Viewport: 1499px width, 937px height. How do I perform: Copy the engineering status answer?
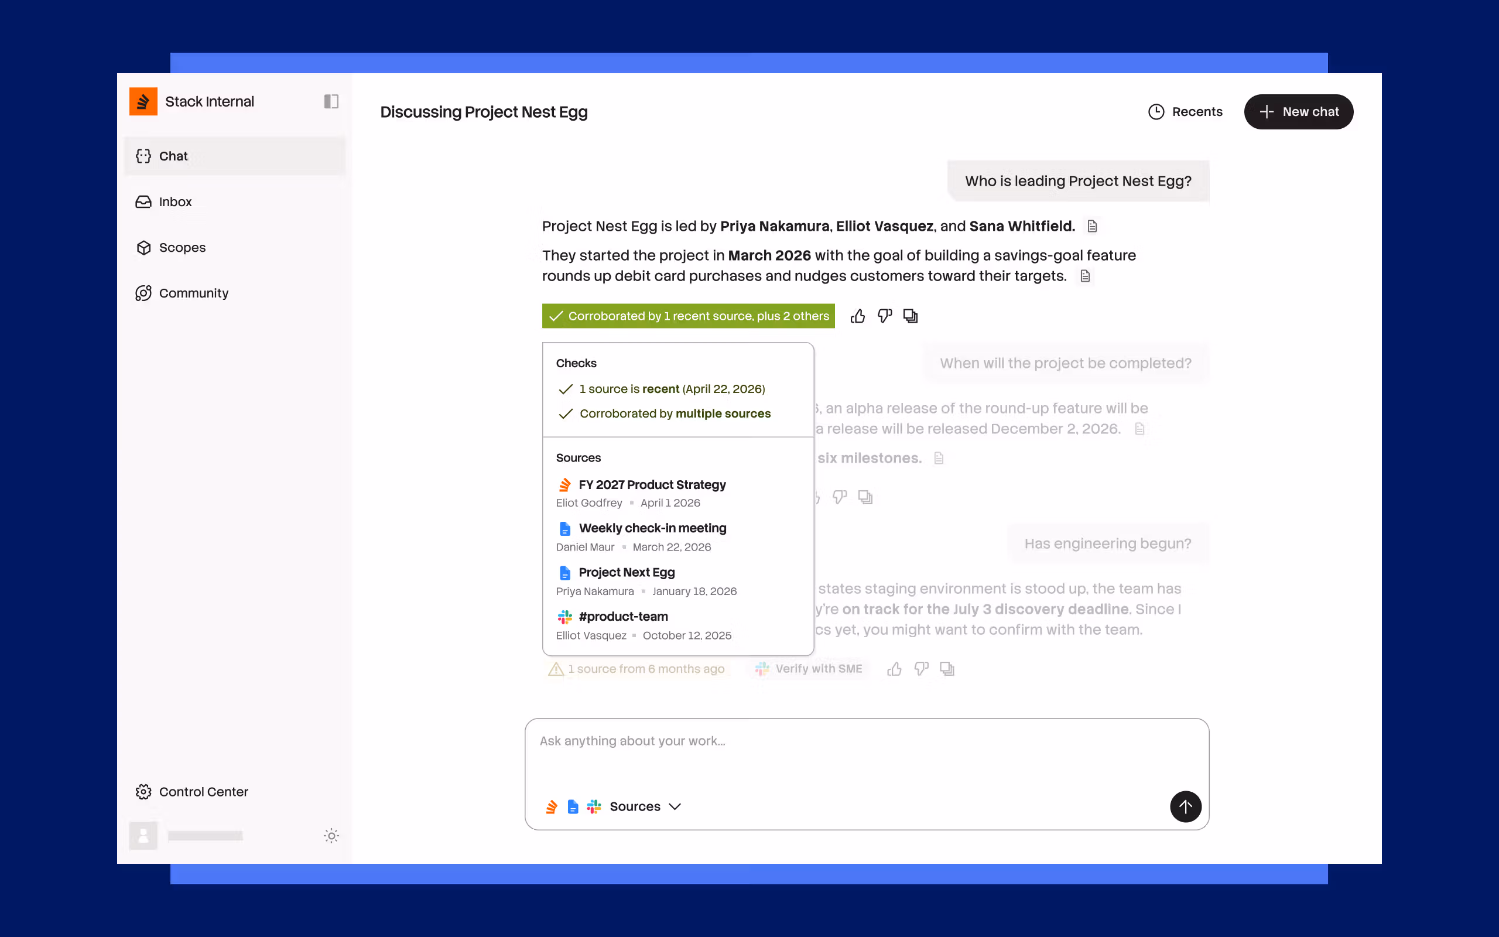point(947,669)
